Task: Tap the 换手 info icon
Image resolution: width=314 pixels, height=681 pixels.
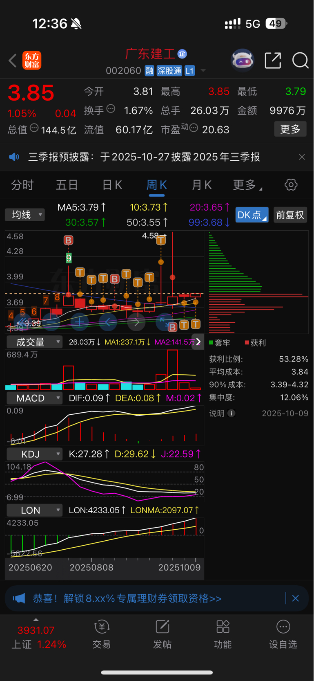Action: [111, 109]
